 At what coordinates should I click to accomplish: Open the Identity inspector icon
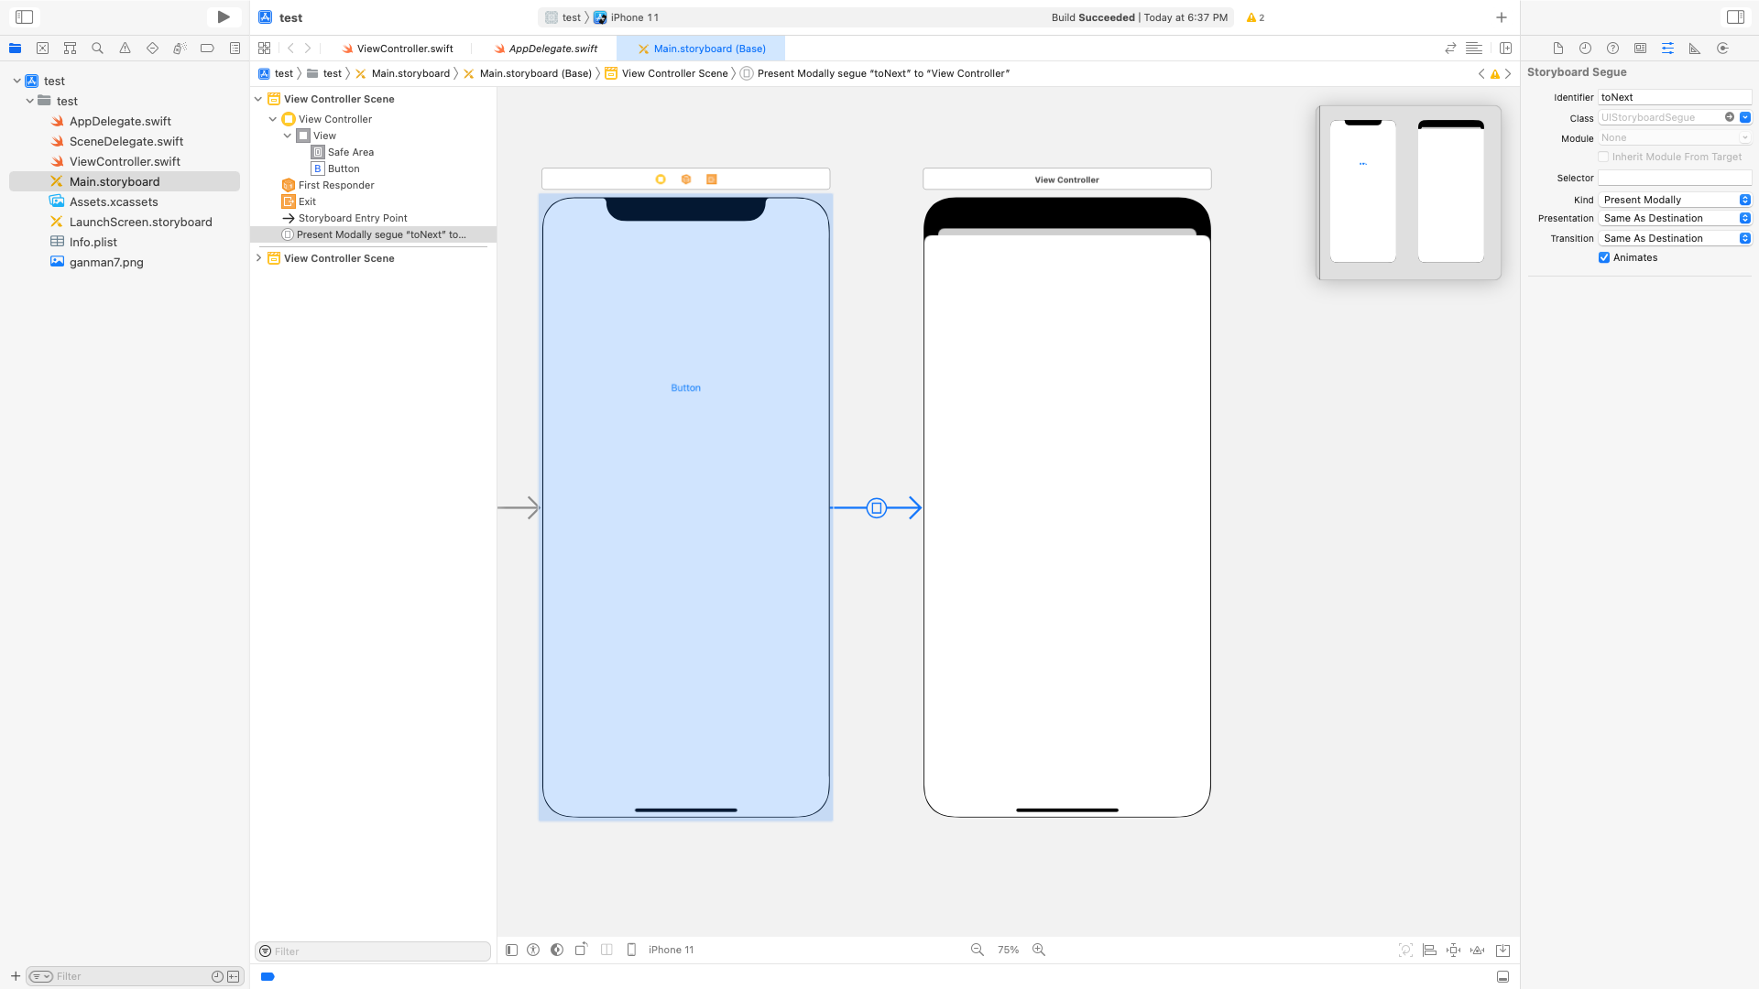[1640, 49]
